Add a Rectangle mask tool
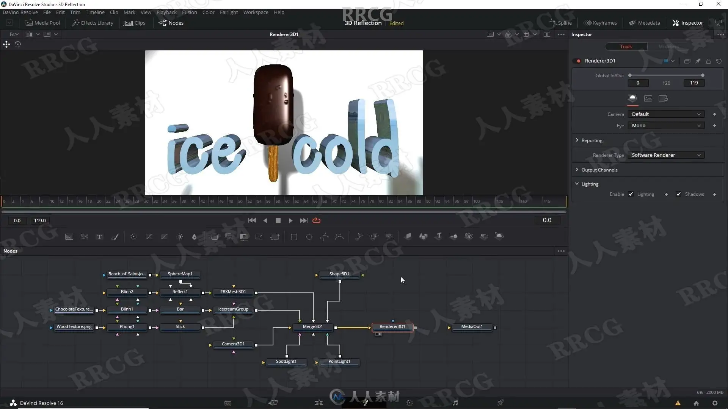728x409 pixels. click(293, 237)
